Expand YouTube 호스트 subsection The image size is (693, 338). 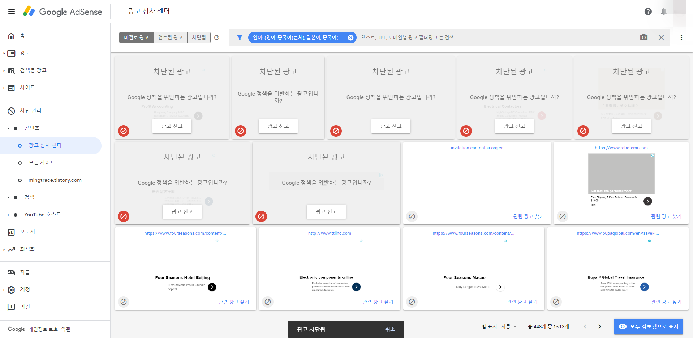(x=8, y=215)
